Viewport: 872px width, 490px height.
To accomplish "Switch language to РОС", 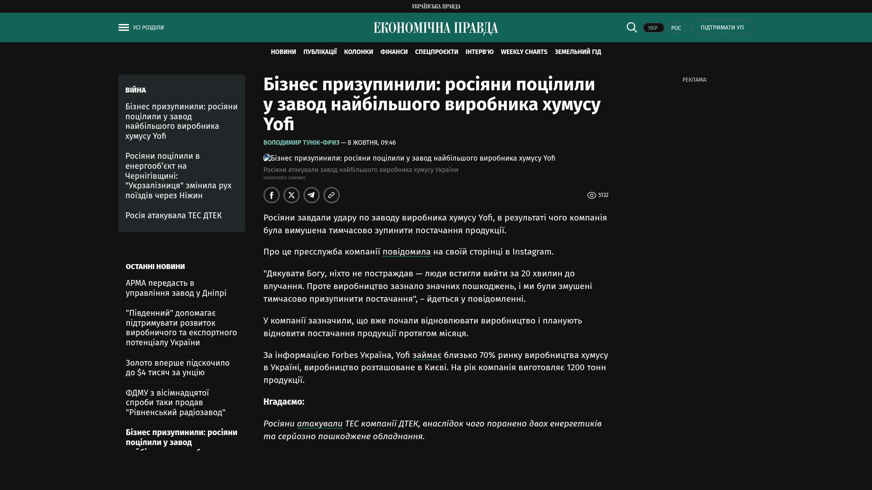I will [676, 28].
